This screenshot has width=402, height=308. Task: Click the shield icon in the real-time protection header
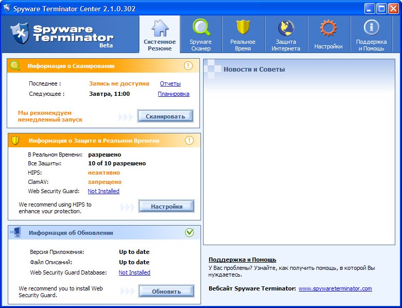(15, 141)
